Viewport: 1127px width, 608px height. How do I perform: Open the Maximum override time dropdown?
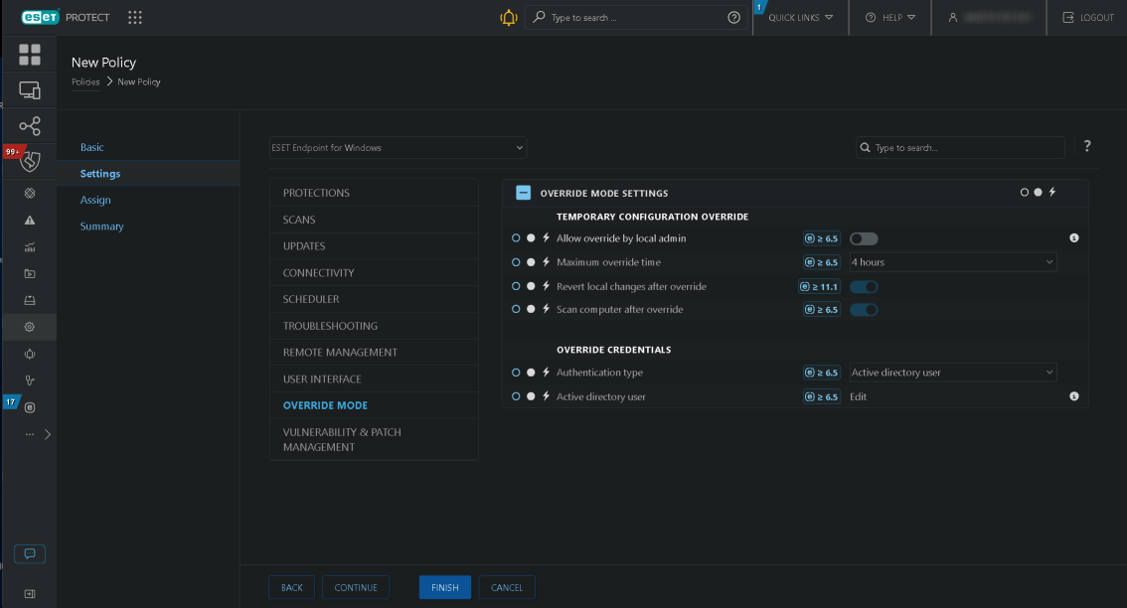click(952, 262)
